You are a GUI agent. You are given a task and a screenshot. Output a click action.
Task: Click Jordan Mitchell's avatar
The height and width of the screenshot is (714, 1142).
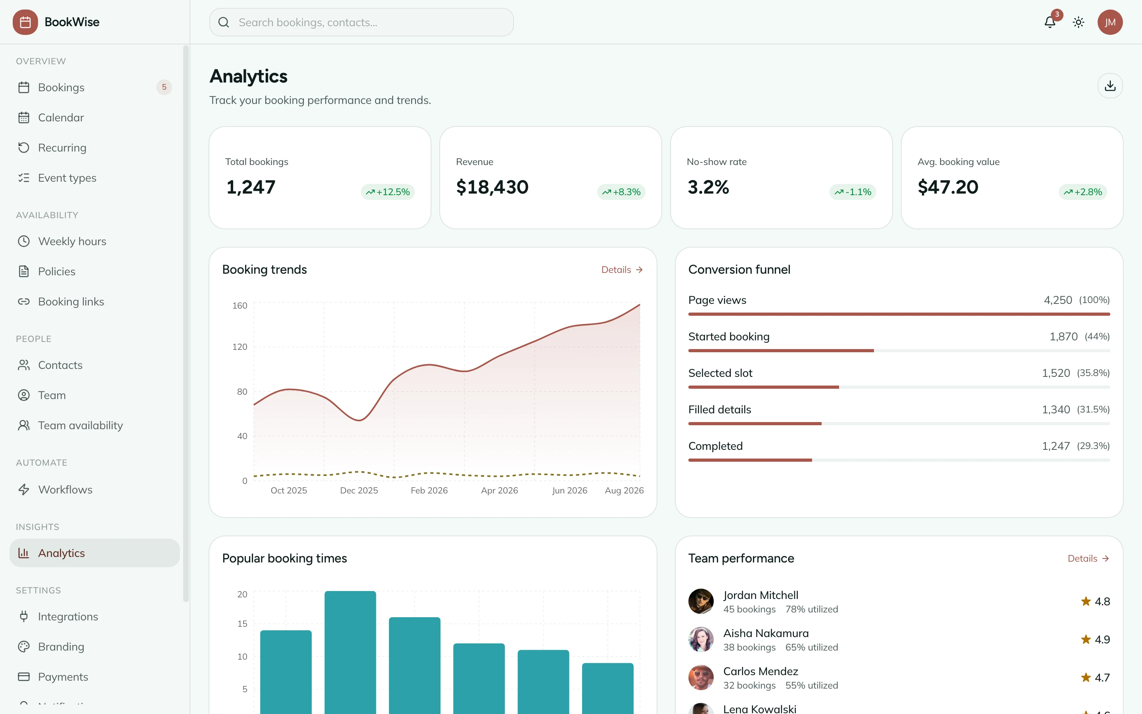(701, 602)
